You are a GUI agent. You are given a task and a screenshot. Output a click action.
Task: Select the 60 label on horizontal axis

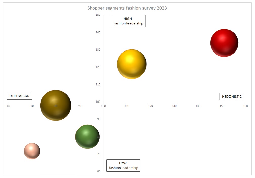tap(8, 106)
